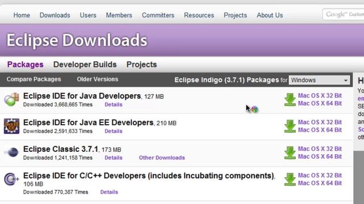This screenshot has width=364, height=204.
Task: Open the About Us menu item
Action: click(x=270, y=15)
